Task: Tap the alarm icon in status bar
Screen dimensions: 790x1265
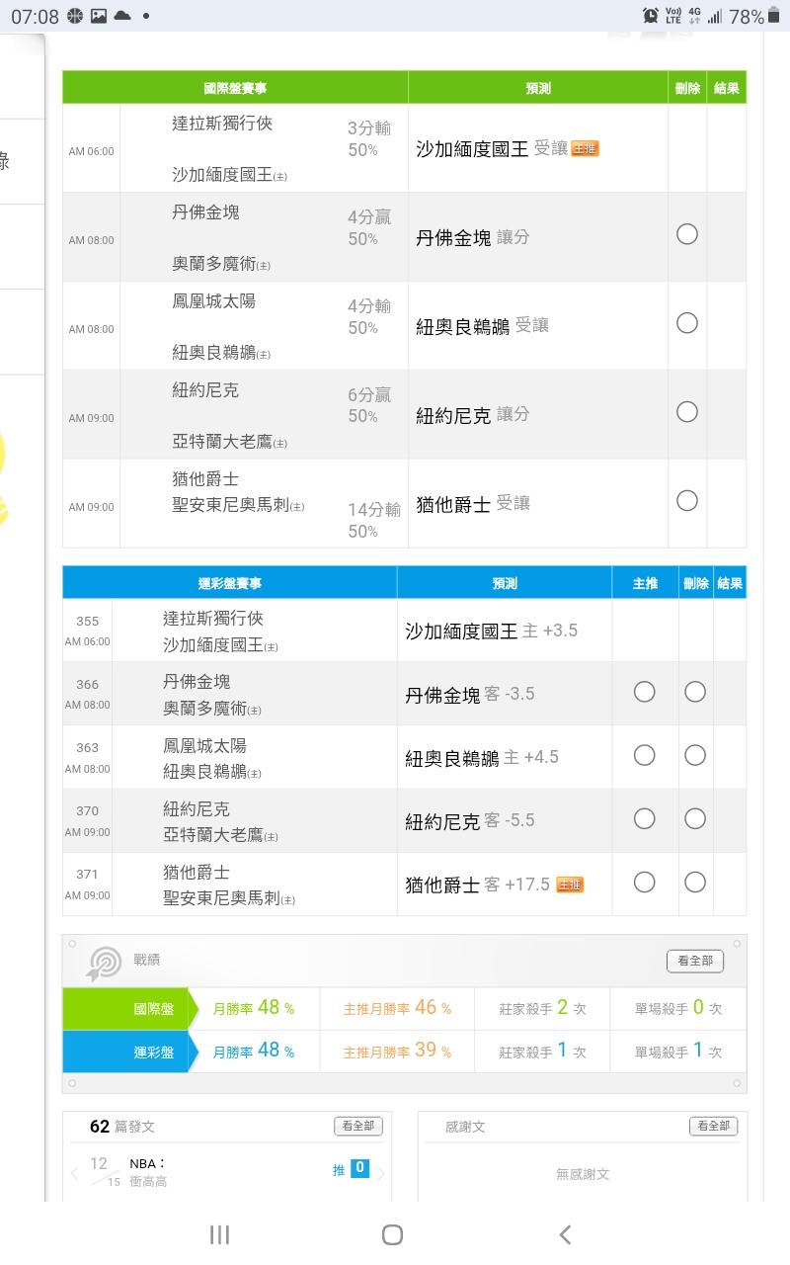Action: tap(651, 16)
